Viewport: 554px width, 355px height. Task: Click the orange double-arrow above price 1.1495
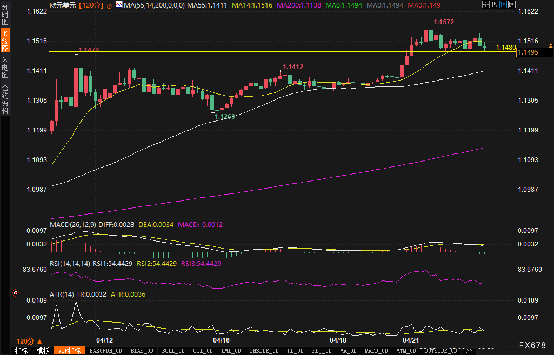coord(550,45)
